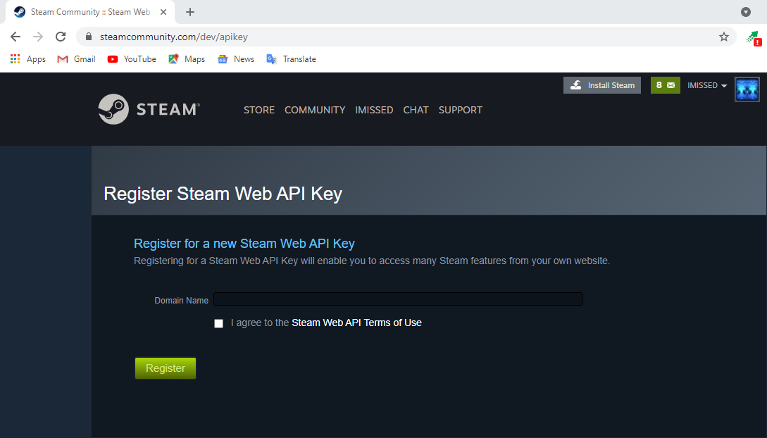Viewport: 767px width, 438px height.
Task: Click the address bar URL
Action: click(174, 37)
